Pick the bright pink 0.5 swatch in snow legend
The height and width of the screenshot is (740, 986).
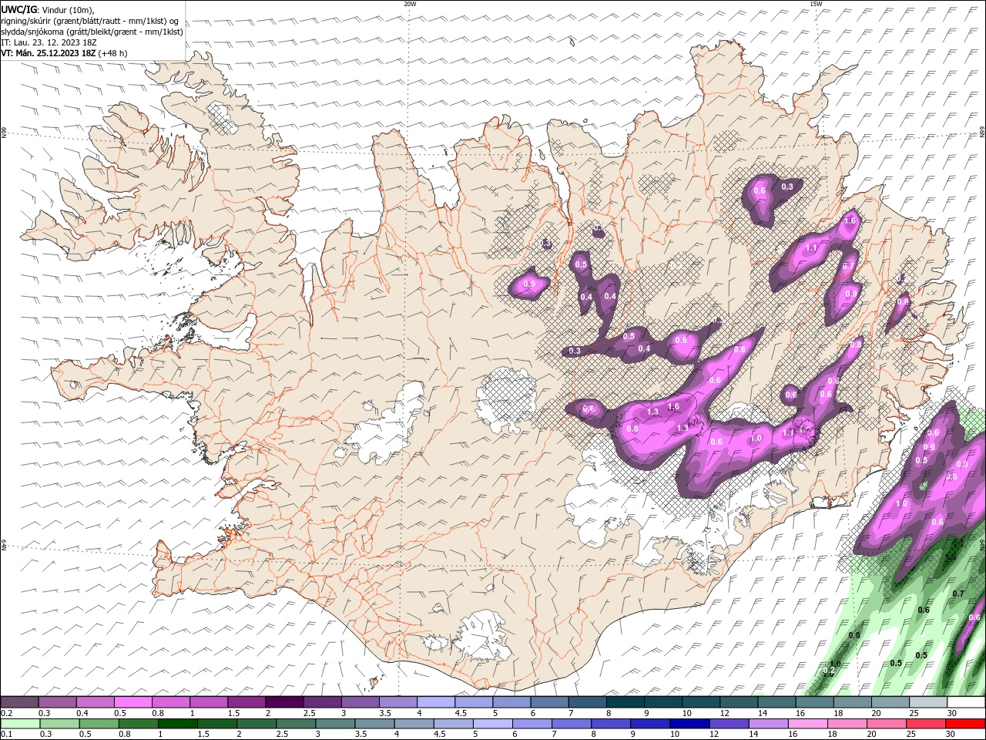133,702
